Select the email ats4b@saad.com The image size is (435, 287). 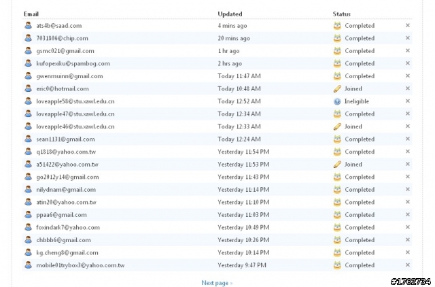(x=59, y=26)
